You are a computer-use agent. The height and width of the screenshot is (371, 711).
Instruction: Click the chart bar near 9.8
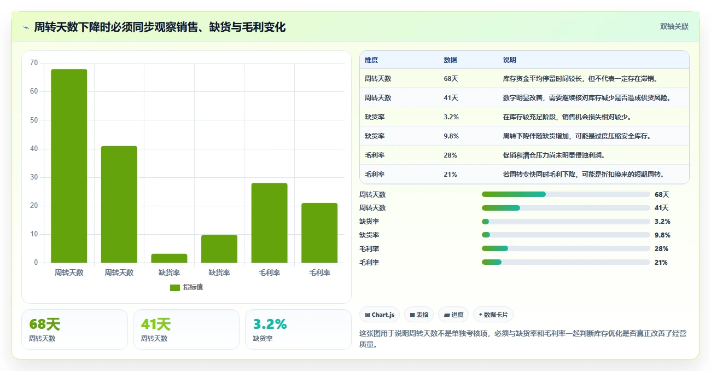click(x=219, y=249)
